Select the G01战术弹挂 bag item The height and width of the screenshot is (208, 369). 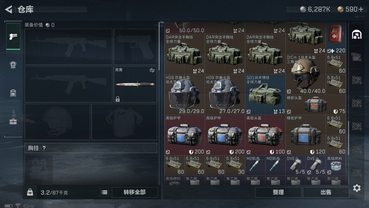[265, 94]
